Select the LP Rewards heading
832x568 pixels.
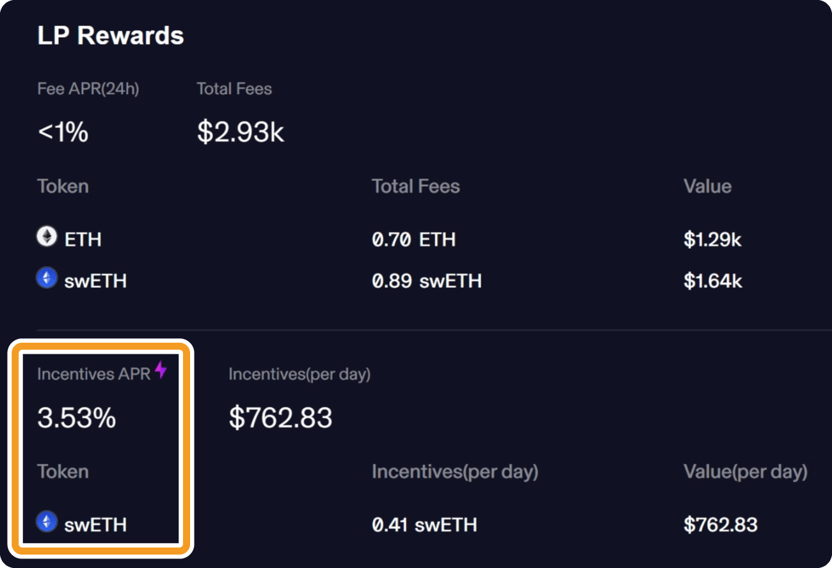tap(111, 36)
